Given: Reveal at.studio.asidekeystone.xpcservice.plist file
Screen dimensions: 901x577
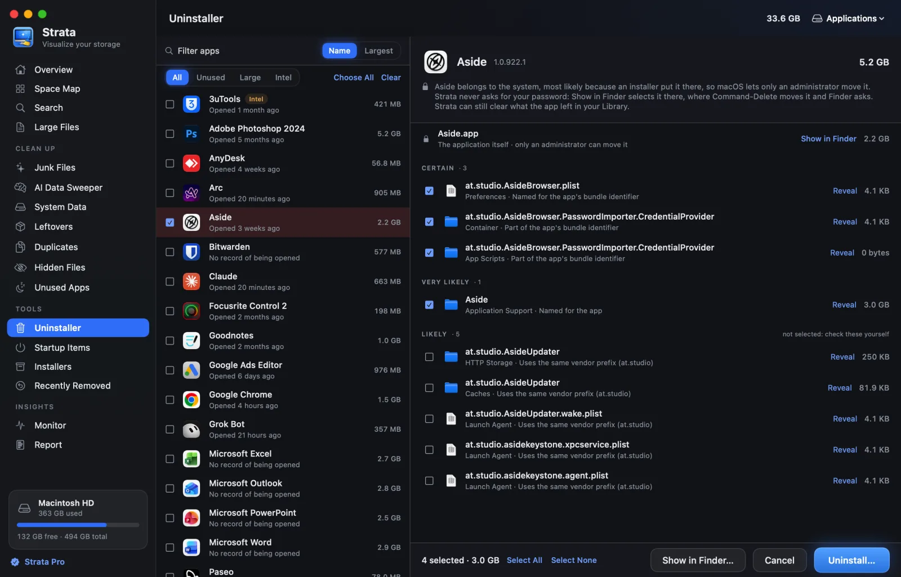Looking at the screenshot, I should pyautogui.click(x=845, y=450).
